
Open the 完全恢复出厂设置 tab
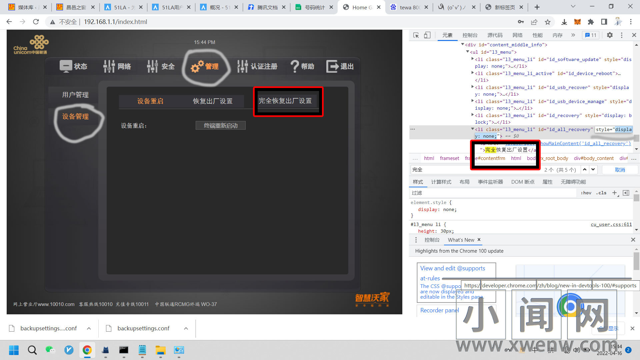(285, 101)
